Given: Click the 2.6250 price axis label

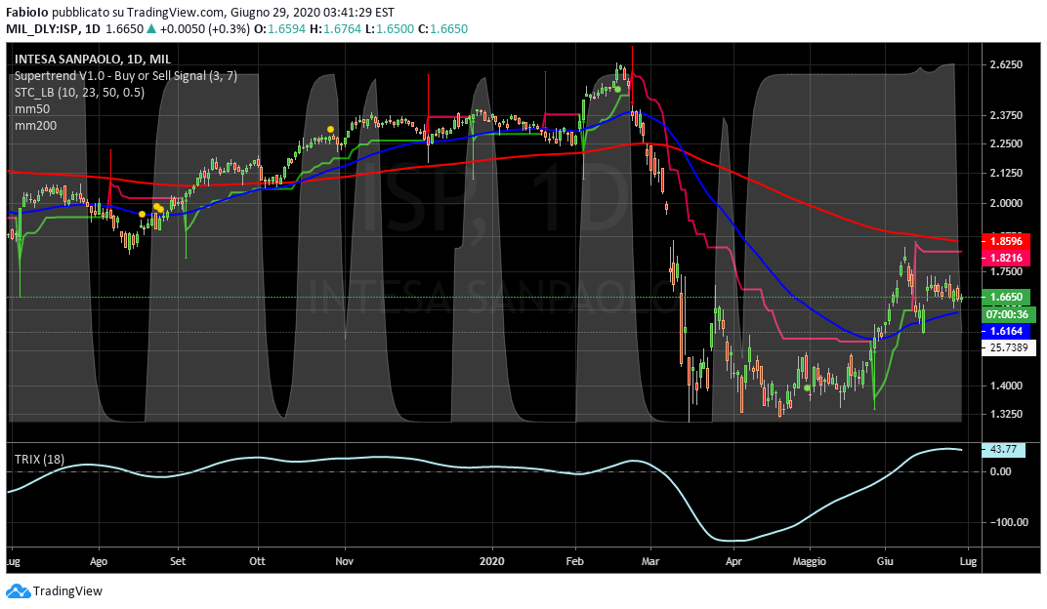Looking at the screenshot, I should [x=1006, y=64].
